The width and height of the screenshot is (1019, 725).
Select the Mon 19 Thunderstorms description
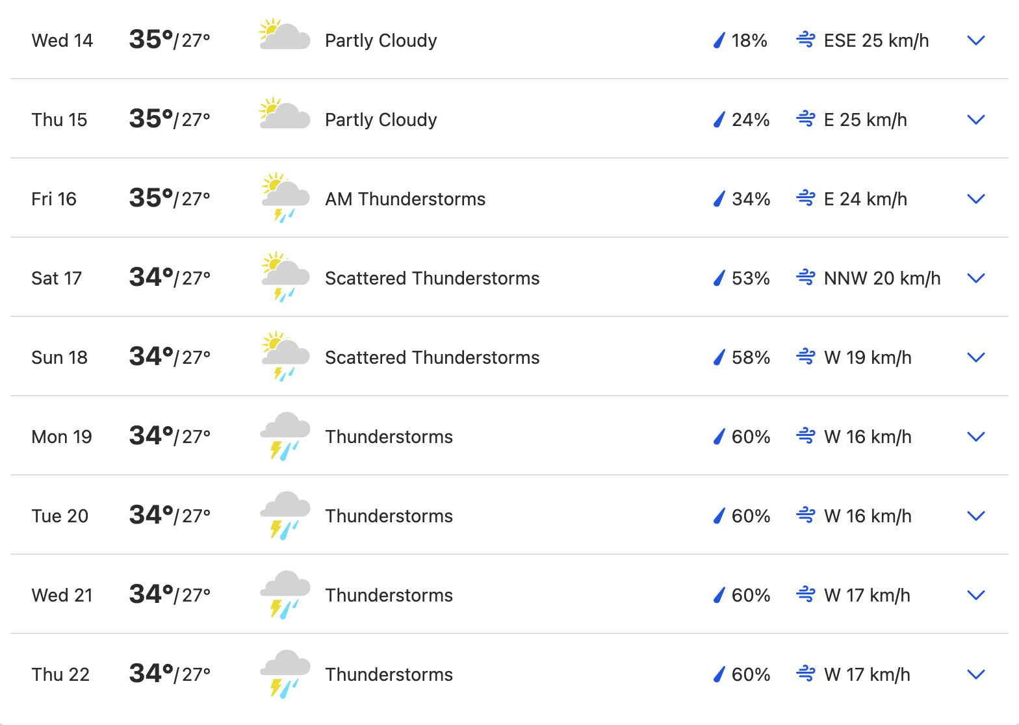[389, 437]
